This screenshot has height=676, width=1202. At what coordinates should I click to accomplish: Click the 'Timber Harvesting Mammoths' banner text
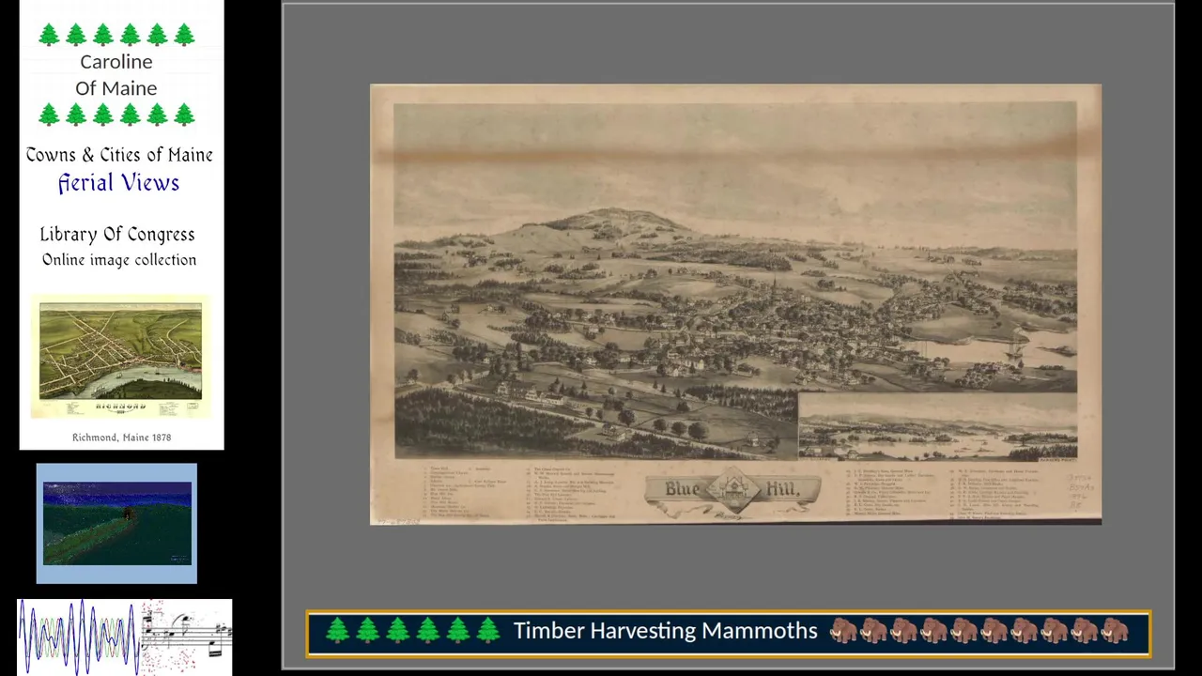click(x=665, y=631)
